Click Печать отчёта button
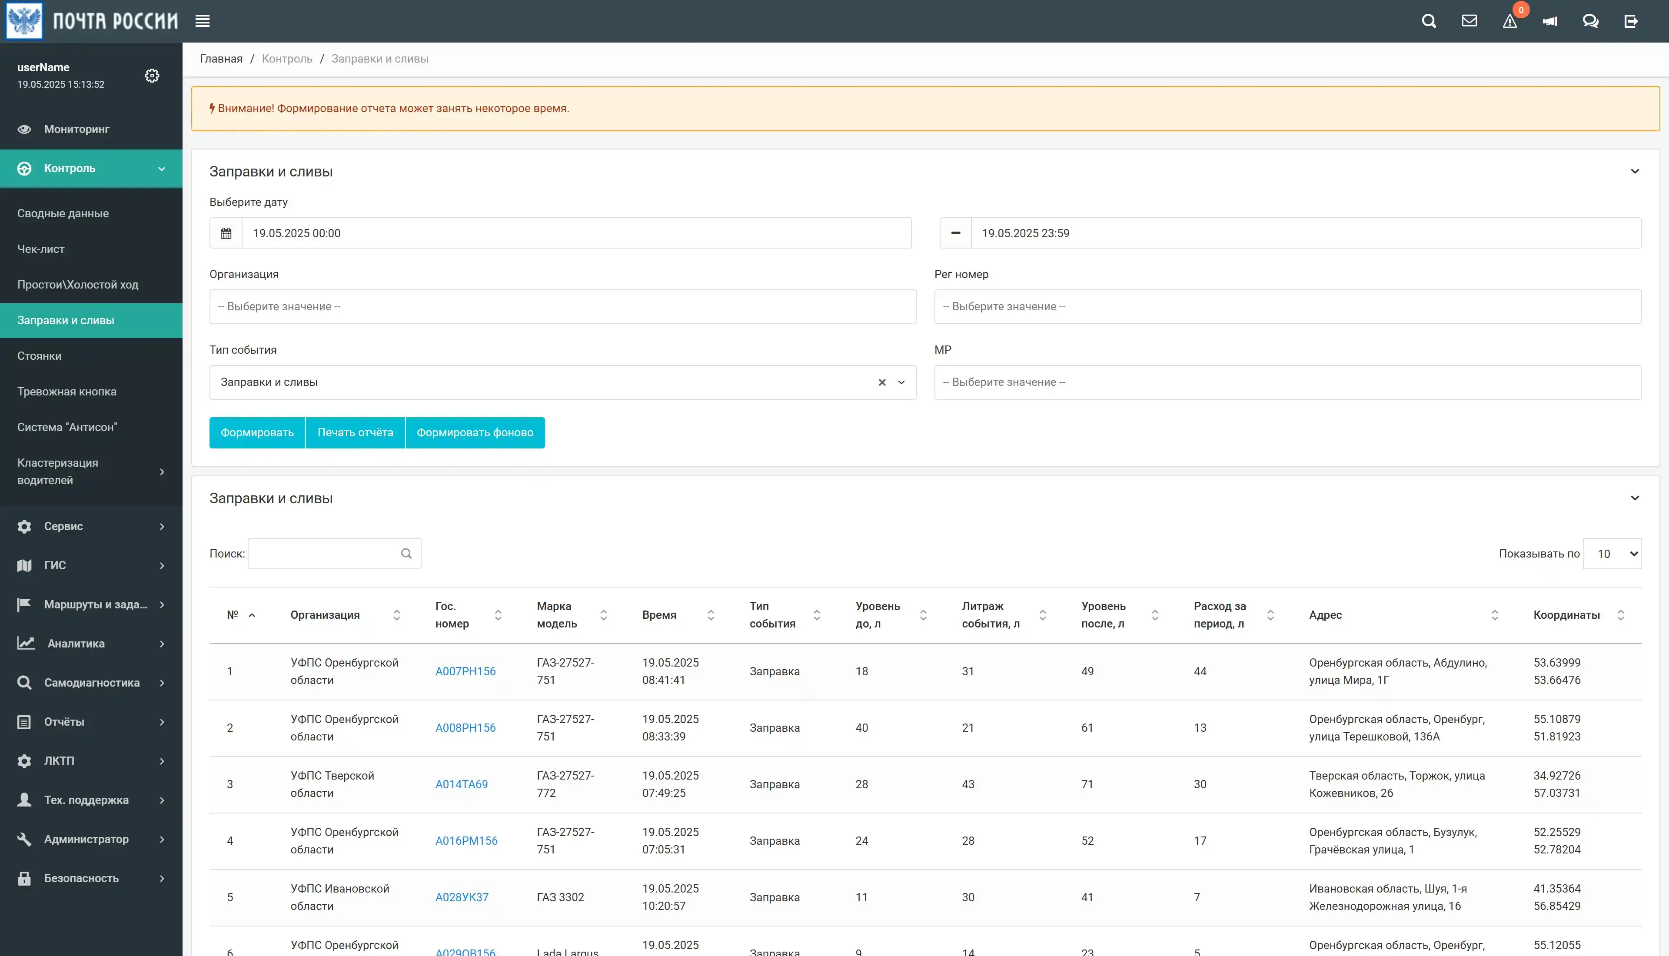Image resolution: width=1669 pixels, height=956 pixels. tap(355, 433)
